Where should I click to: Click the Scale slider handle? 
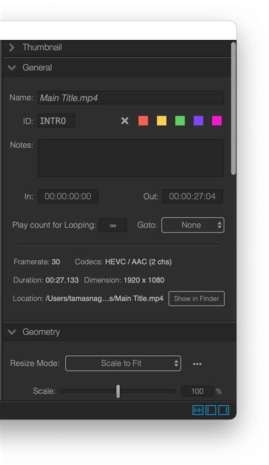(118, 392)
